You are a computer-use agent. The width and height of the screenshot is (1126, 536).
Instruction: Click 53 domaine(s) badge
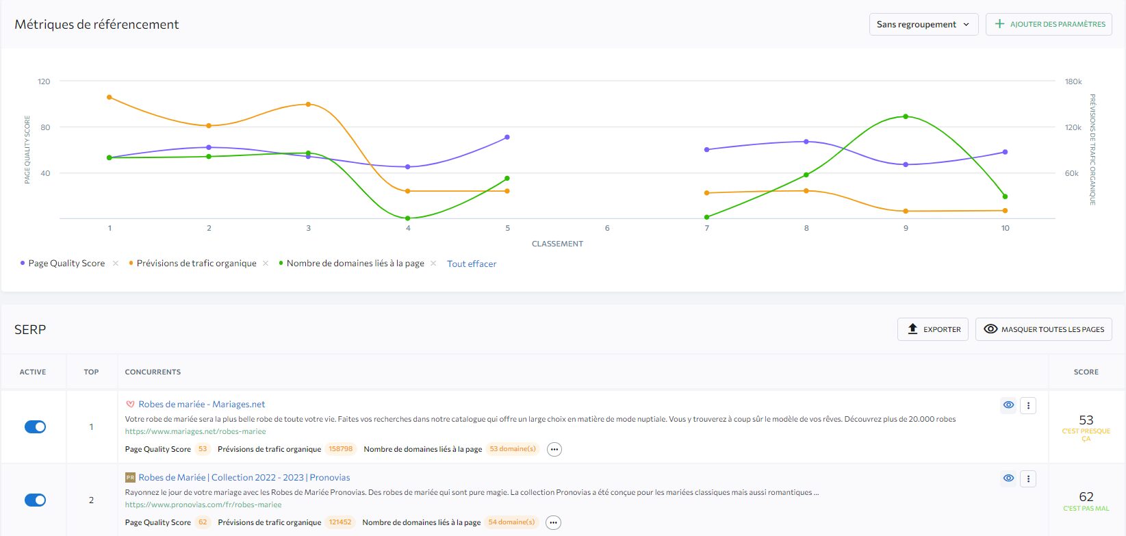point(513,449)
